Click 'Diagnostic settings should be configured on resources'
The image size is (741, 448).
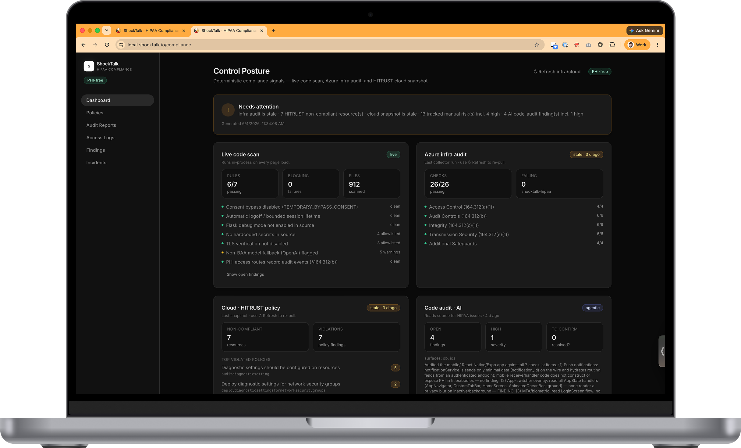click(281, 368)
